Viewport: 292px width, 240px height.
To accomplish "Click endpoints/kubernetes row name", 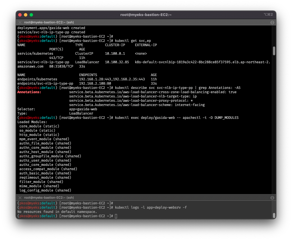I will [37, 79].
